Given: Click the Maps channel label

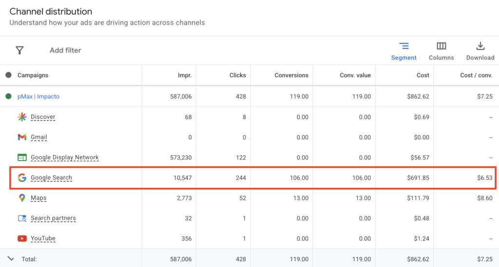Looking at the screenshot, I should (38, 198).
